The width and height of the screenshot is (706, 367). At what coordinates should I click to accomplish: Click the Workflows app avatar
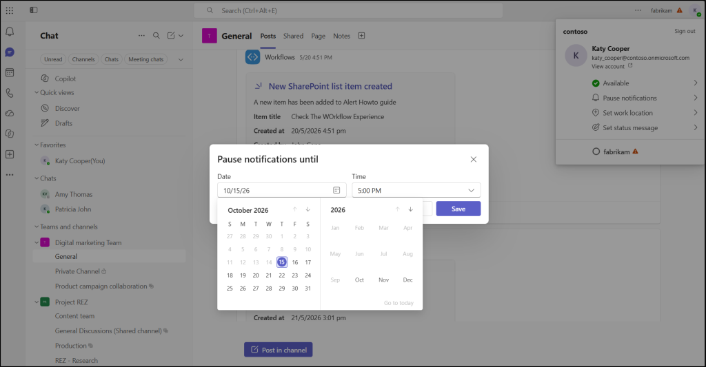tap(252, 57)
